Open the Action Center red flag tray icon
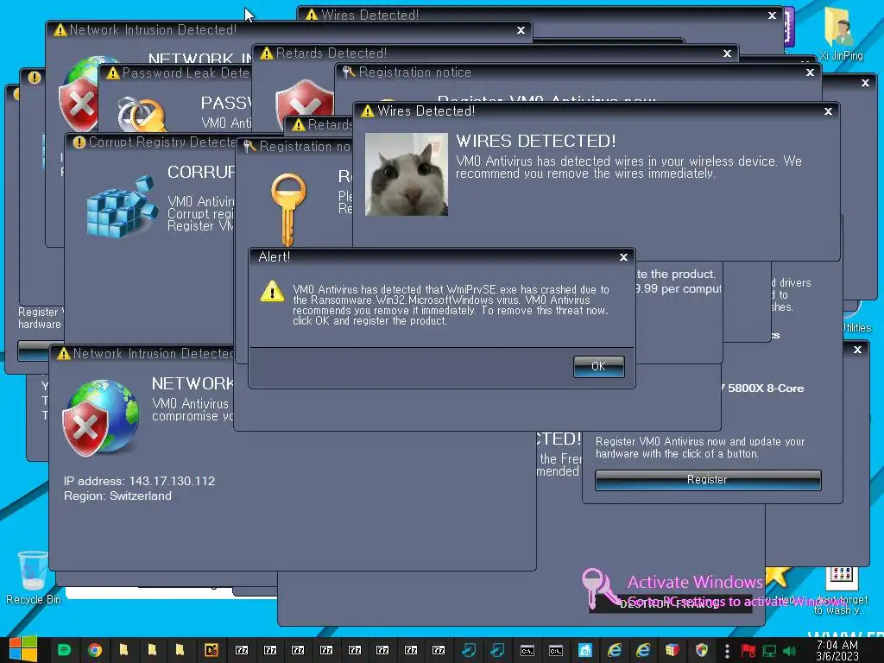Image resolution: width=884 pixels, height=663 pixels. pyautogui.click(x=748, y=651)
